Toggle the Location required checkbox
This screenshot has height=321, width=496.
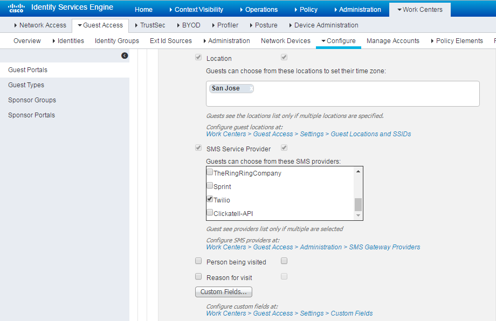[284, 57]
